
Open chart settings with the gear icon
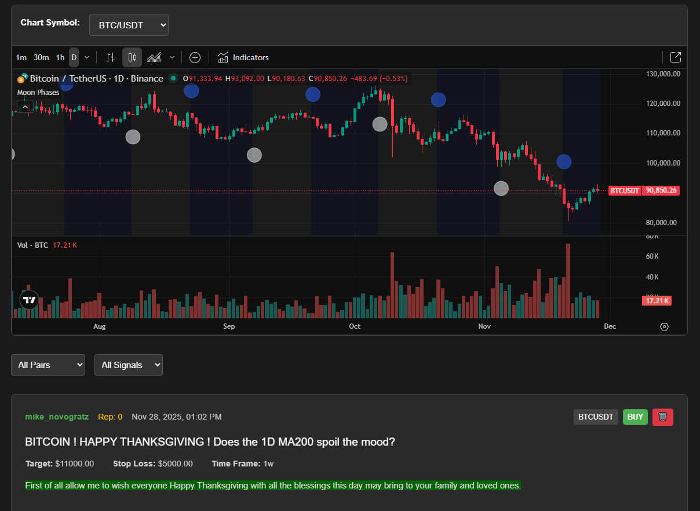point(664,326)
